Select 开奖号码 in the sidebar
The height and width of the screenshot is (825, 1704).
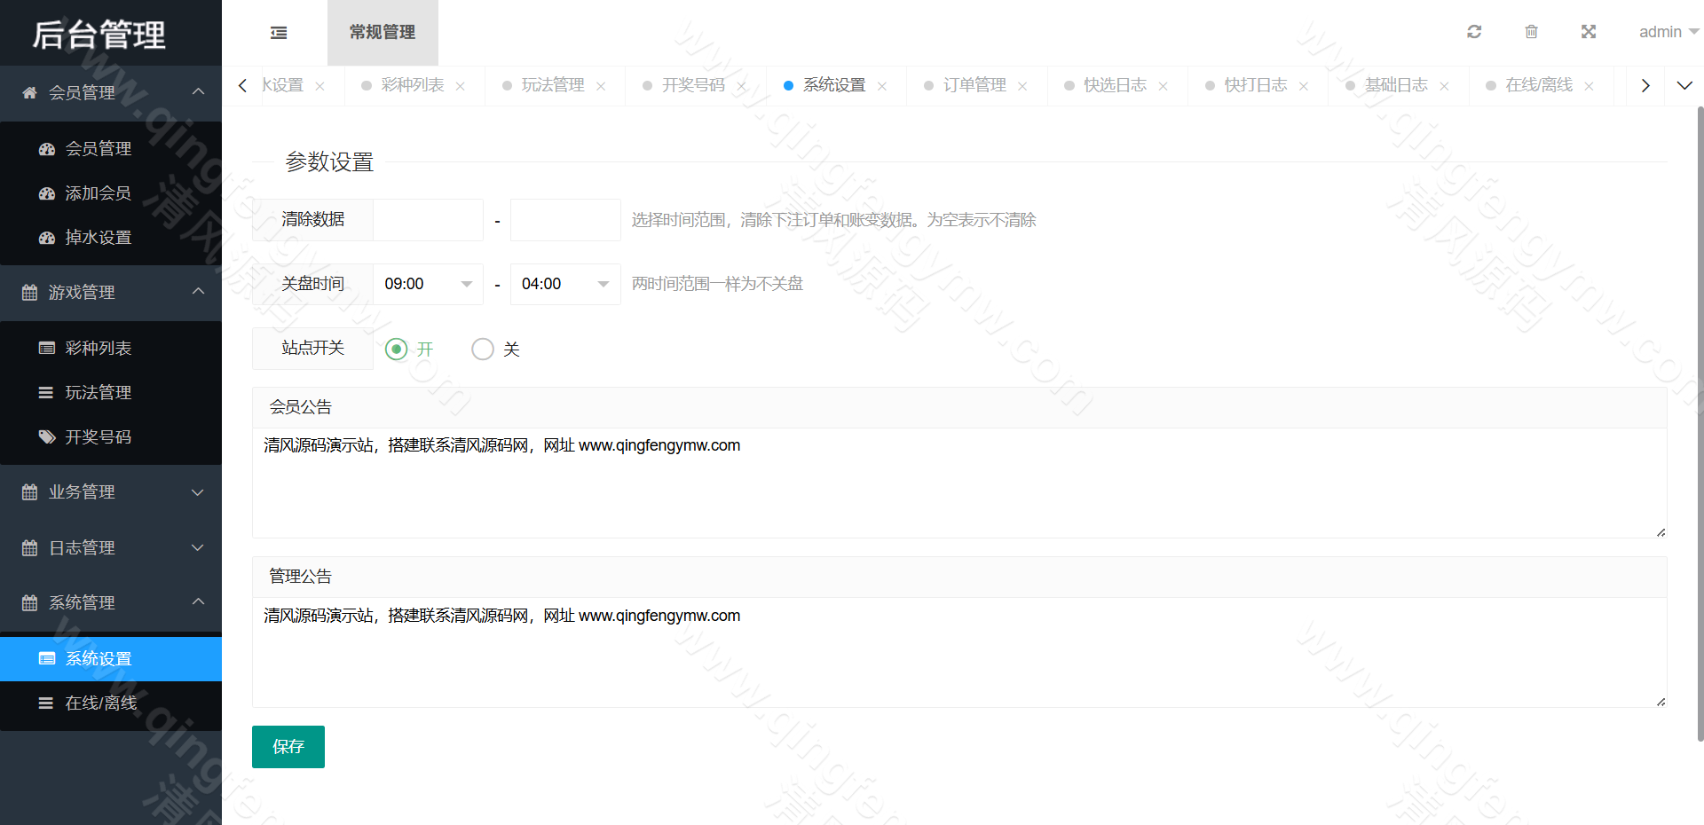click(98, 436)
